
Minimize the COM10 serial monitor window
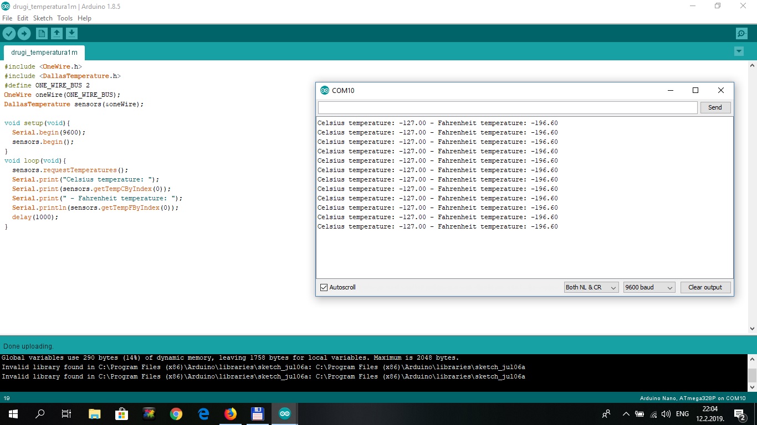pos(671,90)
